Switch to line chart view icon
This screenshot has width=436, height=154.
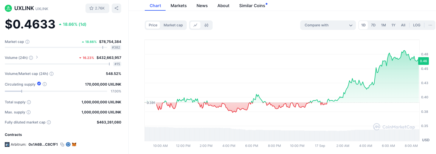coord(195,25)
